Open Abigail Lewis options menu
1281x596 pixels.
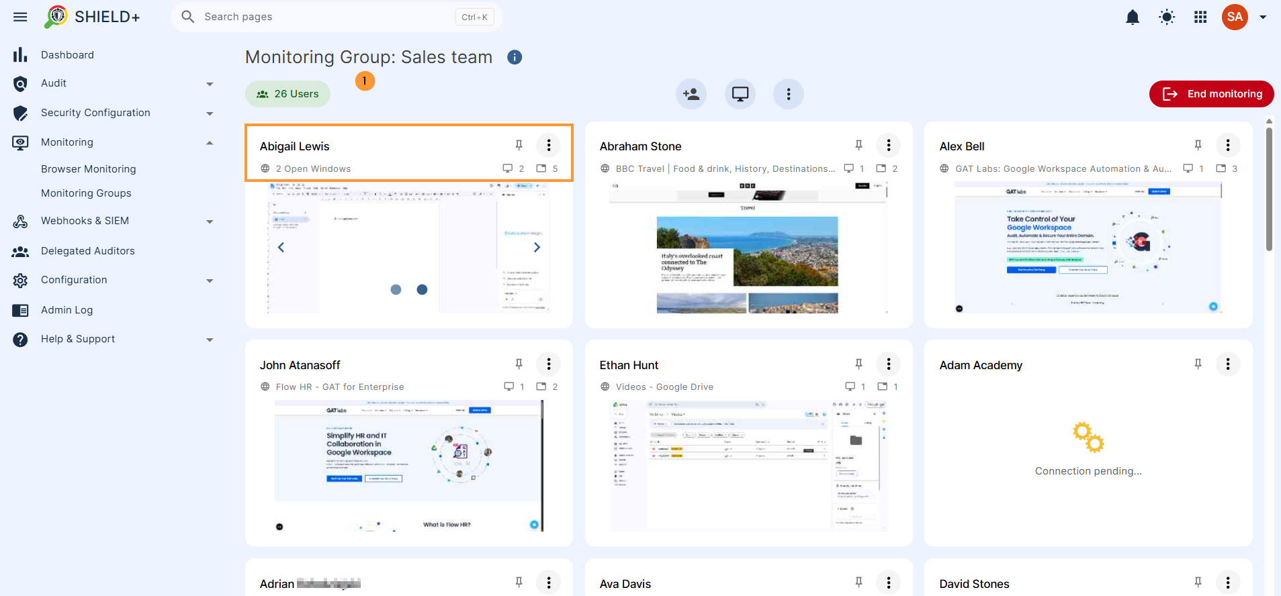[549, 145]
